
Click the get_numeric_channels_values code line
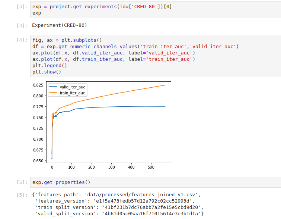(x=135, y=47)
